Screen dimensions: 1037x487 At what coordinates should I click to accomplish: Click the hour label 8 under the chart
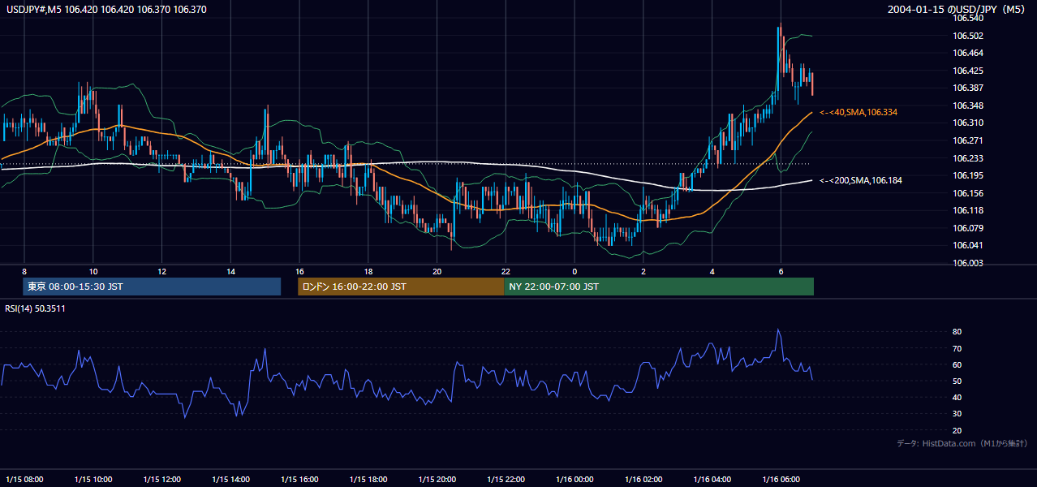click(x=24, y=271)
